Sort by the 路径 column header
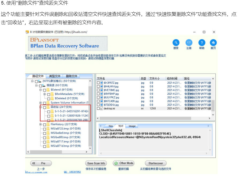Image resolution: width=240 pixels, height=176 pixels. pyautogui.click(x=197, y=79)
